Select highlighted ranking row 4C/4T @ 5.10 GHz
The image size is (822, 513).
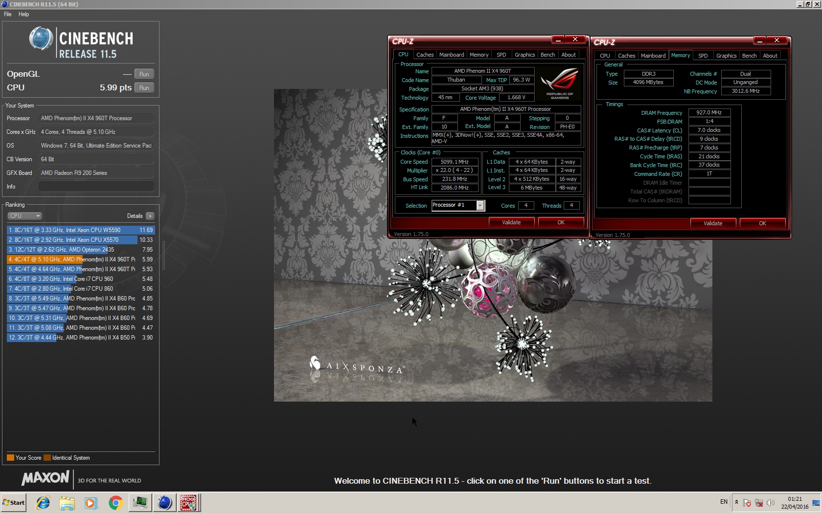[x=81, y=259]
